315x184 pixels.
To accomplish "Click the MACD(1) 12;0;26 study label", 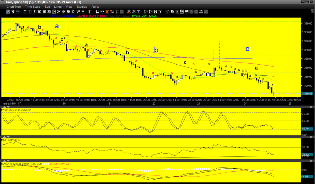I will coord(22,164).
